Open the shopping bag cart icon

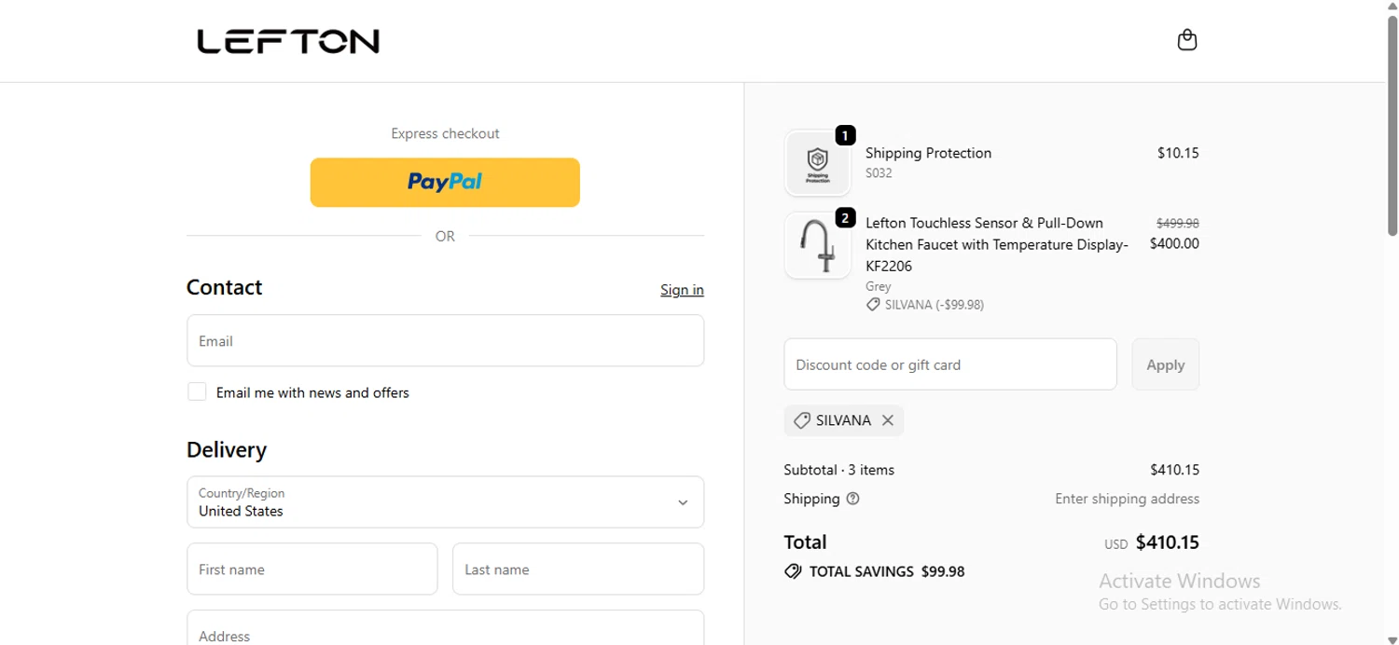click(1186, 40)
